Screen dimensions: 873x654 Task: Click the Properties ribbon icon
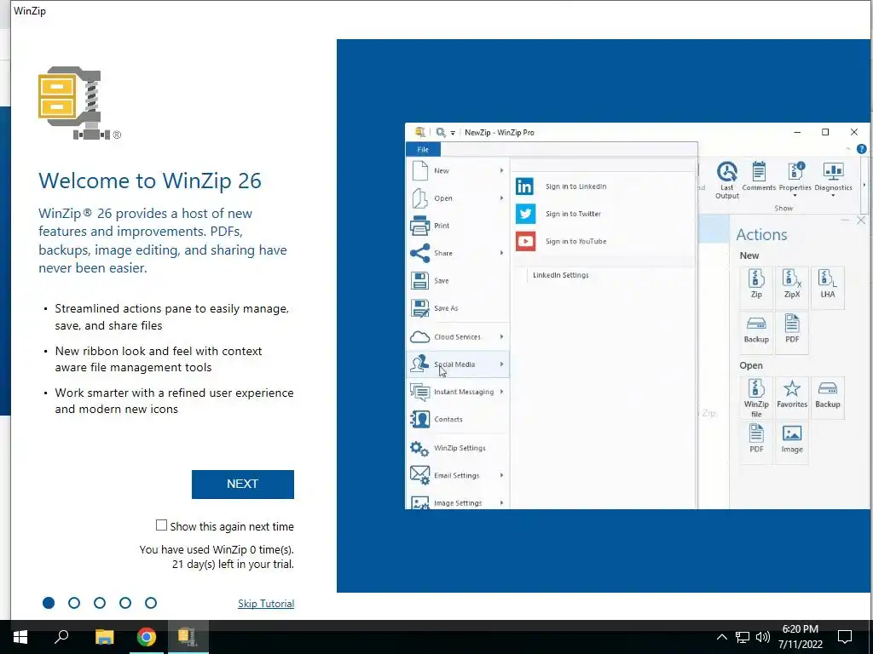(x=795, y=172)
